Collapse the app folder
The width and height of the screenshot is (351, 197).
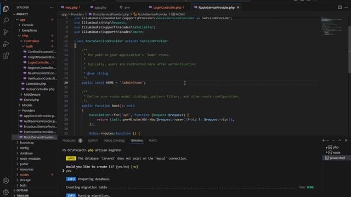click(x=22, y=20)
